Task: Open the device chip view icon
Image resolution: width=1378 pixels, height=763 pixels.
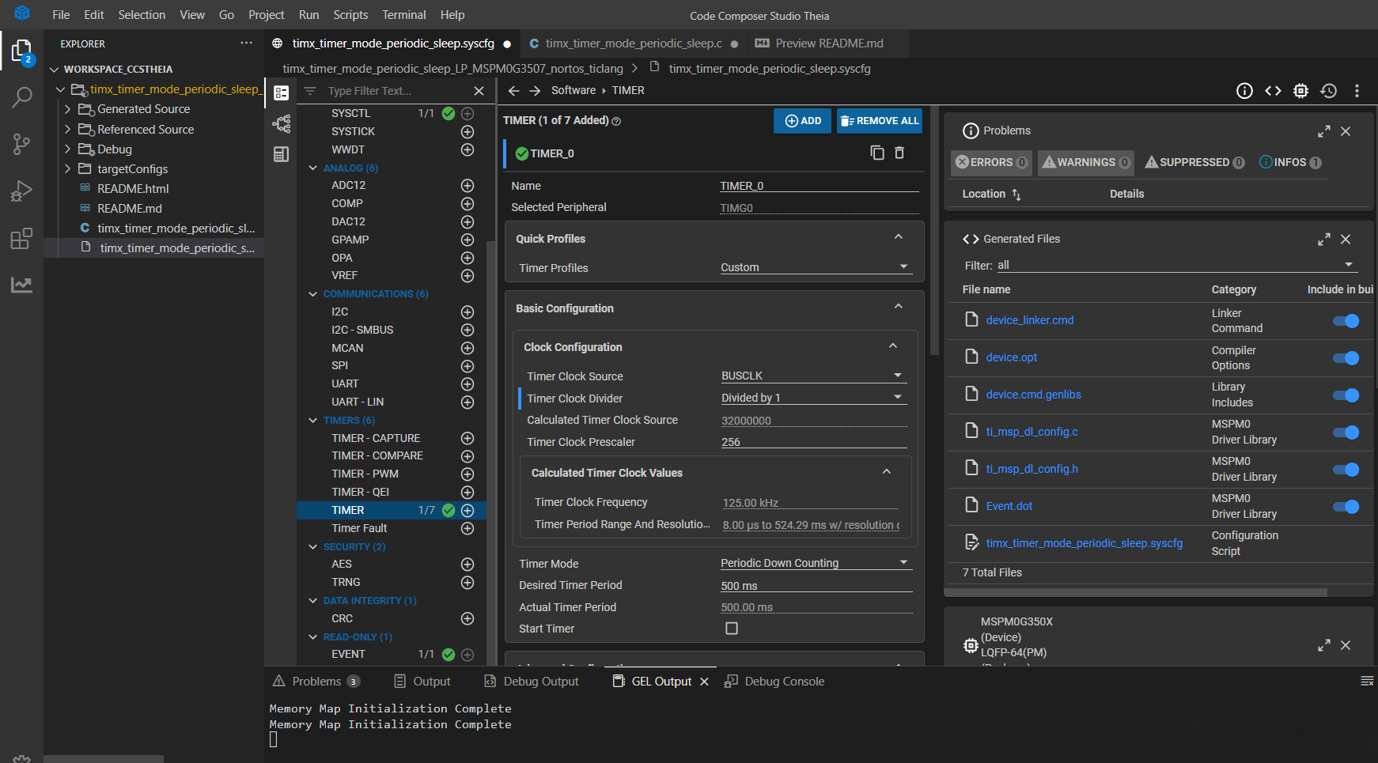Action: point(1300,91)
